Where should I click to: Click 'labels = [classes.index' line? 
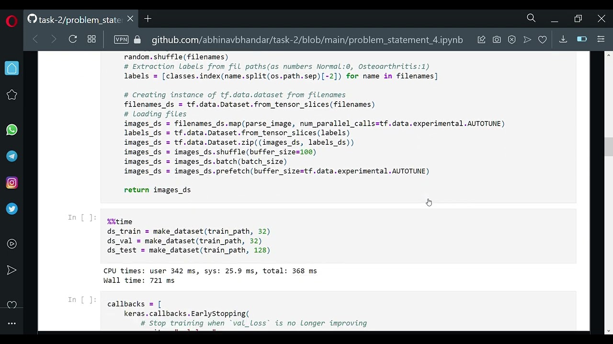point(281,76)
